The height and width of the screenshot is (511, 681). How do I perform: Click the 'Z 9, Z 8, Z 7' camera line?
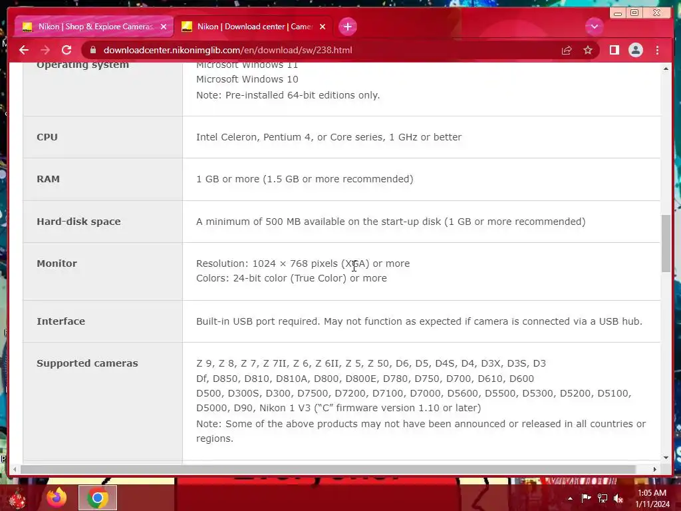(x=371, y=363)
